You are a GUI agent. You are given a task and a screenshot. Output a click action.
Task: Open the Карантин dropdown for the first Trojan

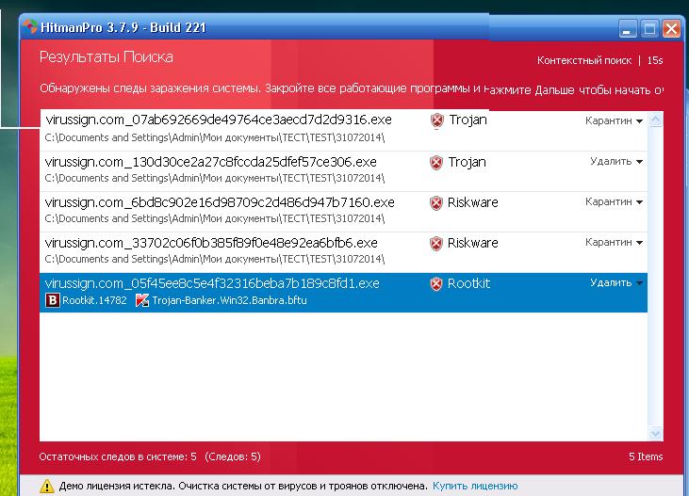[x=614, y=121]
